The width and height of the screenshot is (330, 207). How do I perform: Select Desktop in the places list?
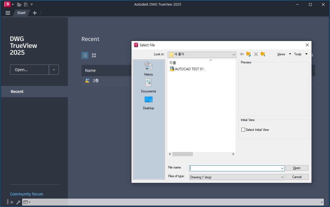148,103
